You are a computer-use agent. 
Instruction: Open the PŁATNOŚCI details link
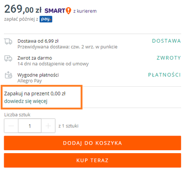click(164, 75)
